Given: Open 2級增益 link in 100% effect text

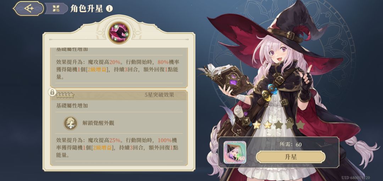Looking at the screenshot, I should pyautogui.click(x=103, y=148).
